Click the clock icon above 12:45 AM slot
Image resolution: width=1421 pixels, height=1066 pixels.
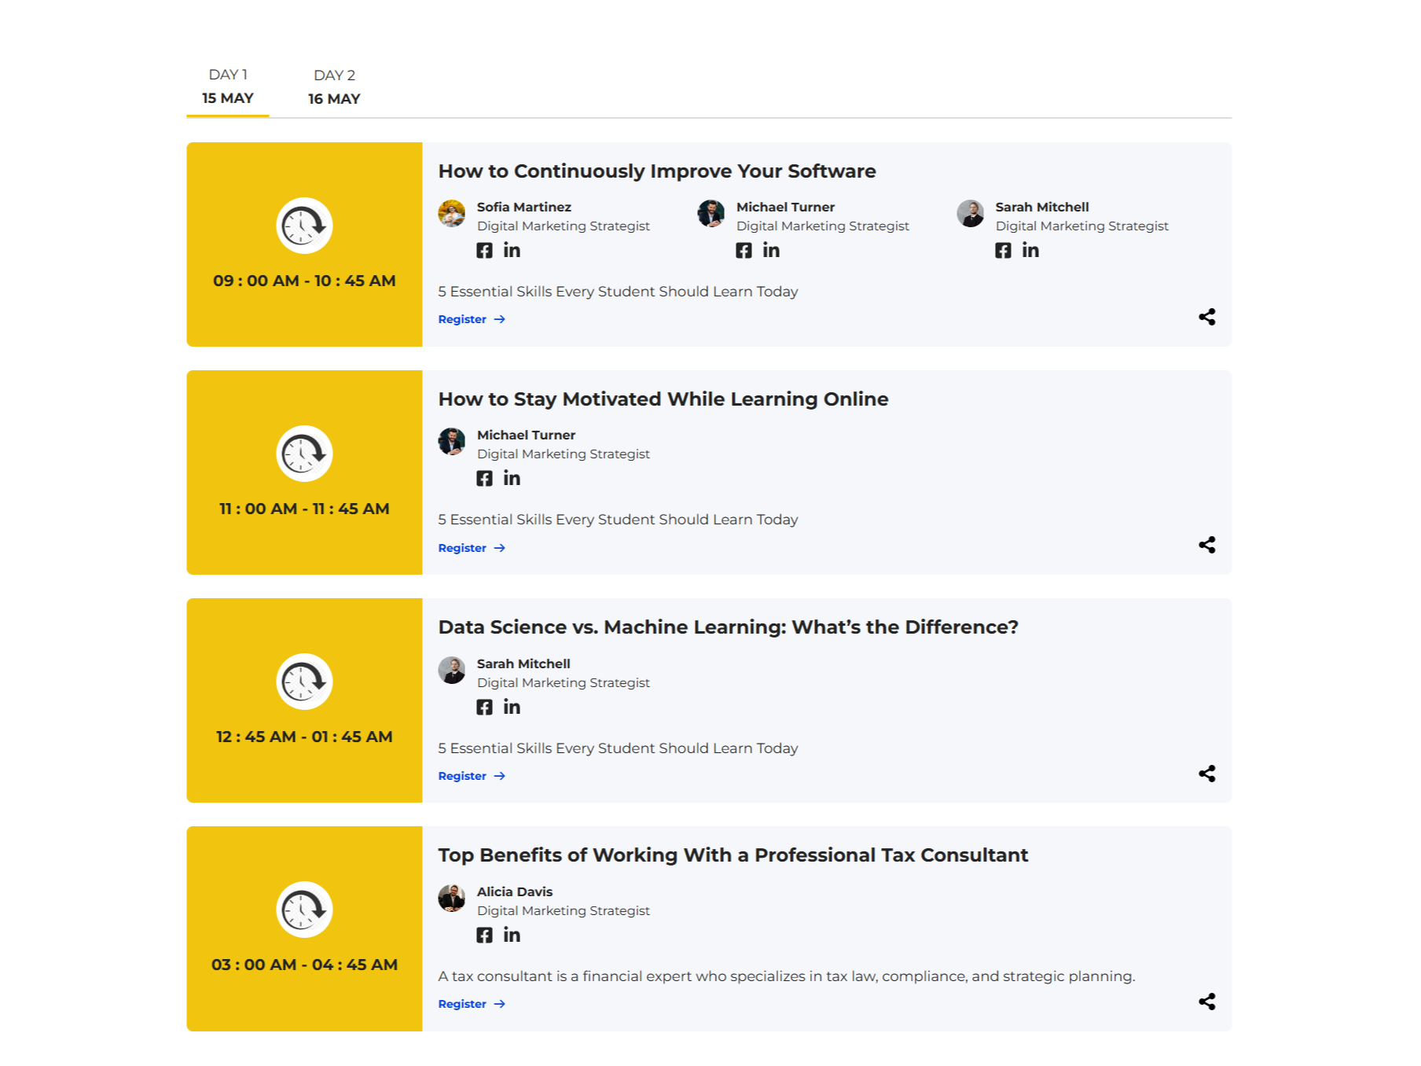pos(304,682)
